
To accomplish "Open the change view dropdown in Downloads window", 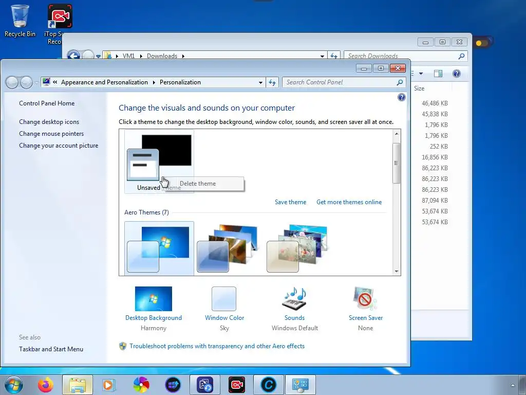I will click(x=421, y=74).
